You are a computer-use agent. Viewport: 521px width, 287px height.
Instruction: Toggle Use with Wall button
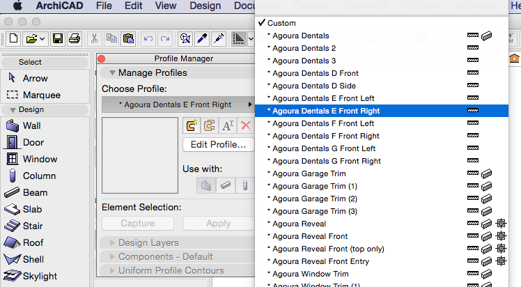pyautogui.click(x=207, y=185)
